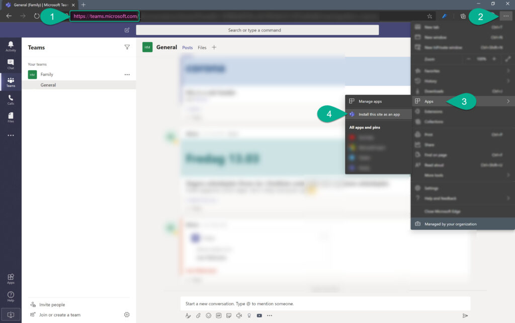Click the blue pen extension icon
515x323 pixels.
coord(445,16)
